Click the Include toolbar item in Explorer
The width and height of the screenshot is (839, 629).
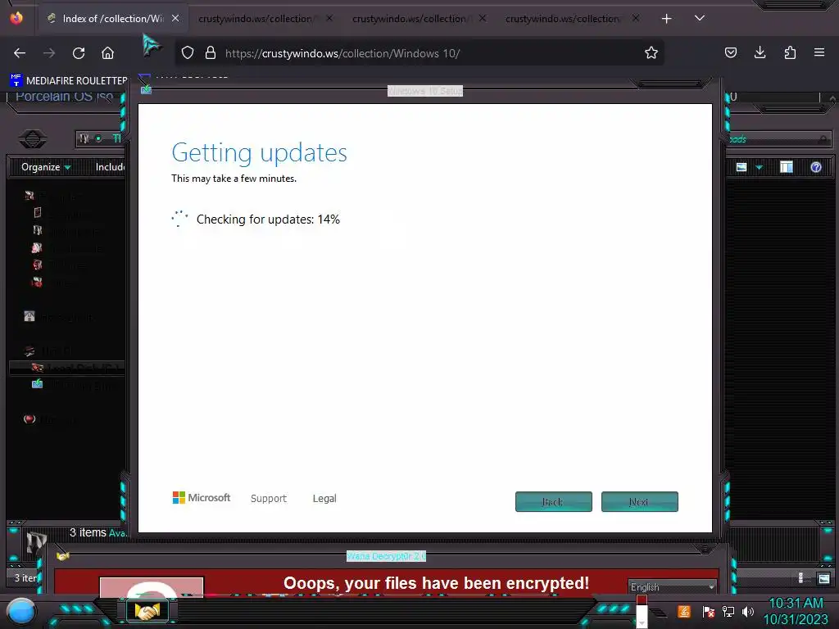(x=111, y=167)
